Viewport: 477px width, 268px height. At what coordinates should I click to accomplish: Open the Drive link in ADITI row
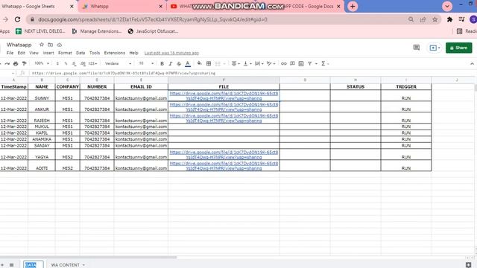(x=224, y=165)
